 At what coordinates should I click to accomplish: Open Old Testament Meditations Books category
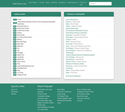tap(77, 30)
